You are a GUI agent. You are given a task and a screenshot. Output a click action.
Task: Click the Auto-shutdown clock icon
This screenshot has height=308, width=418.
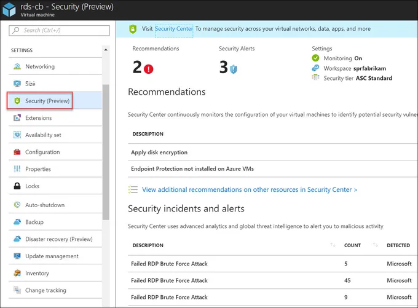click(x=17, y=205)
